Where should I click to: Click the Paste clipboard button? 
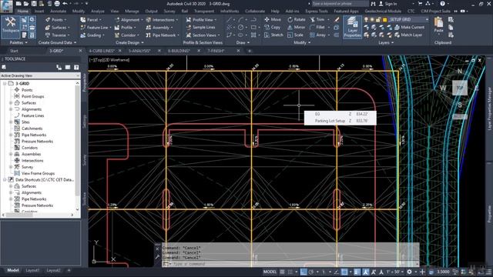(x=438, y=25)
